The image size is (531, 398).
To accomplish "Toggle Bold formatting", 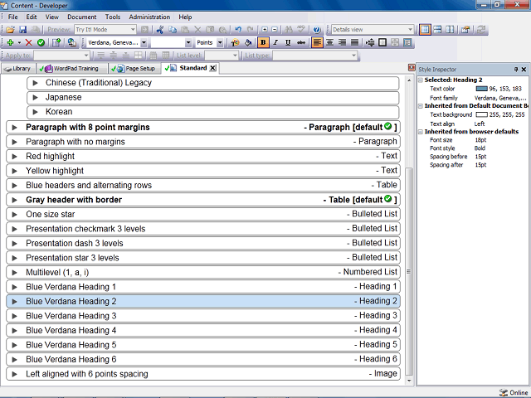I will pos(263,42).
